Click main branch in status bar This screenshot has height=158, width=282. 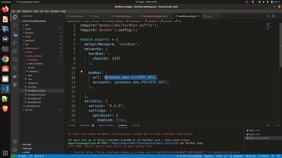tap(22, 156)
